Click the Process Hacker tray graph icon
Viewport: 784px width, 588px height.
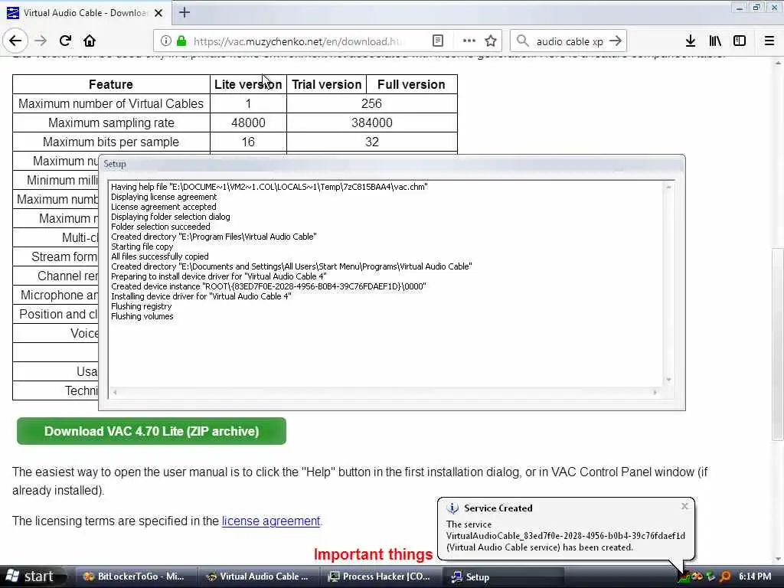coord(684,577)
